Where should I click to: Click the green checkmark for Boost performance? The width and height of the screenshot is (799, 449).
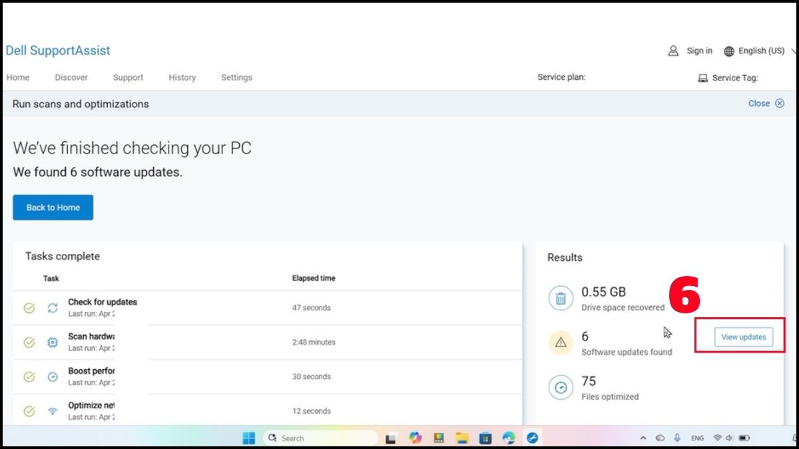point(29,377)
